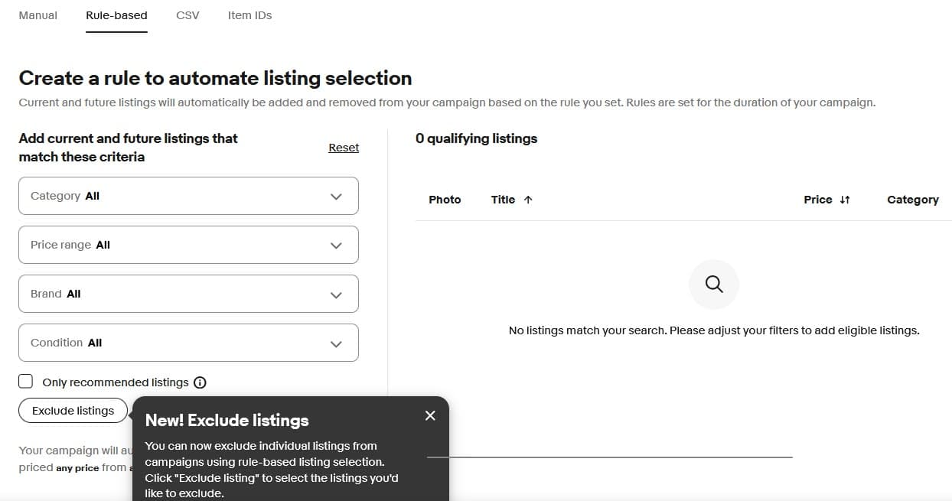
Task: Click the magnifying glass search icon
Action: pyautogui.click(x=714, y=285)
